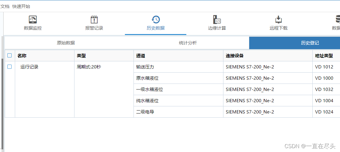340x152 pixels.
Task: Select the 一级水箱液位 channel cell
Action: click(x=179, y=89)
